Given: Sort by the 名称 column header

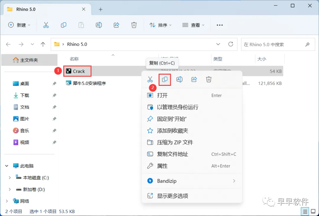Looking at the screenshot, I should coord(74,59).
